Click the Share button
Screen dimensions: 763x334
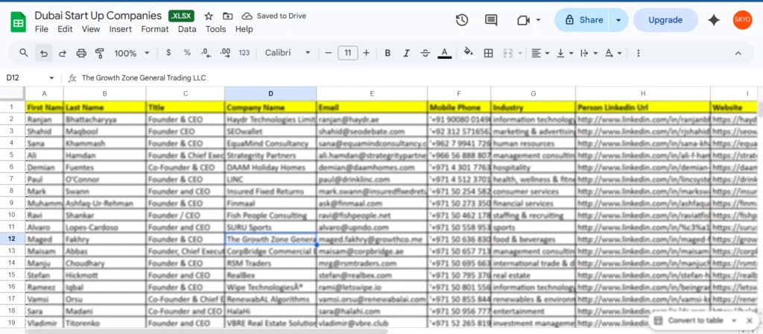click(582, 20)
